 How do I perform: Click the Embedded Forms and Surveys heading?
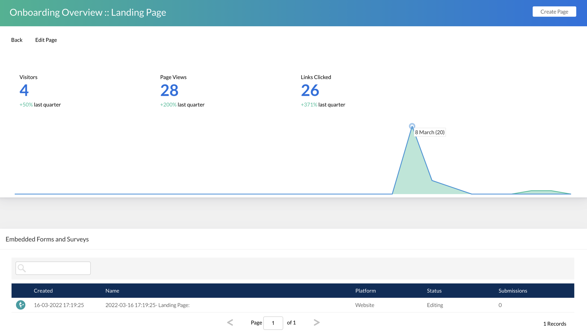tap(47, 239)
